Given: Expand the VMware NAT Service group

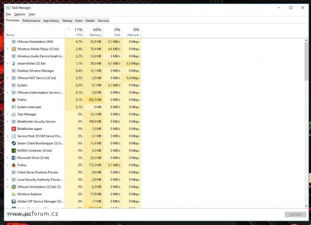Looking at the screenshot, I should pos(7,78).
